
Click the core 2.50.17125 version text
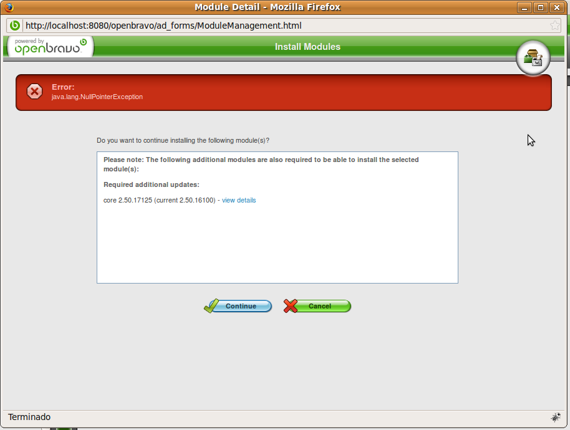tap(160, 200)
